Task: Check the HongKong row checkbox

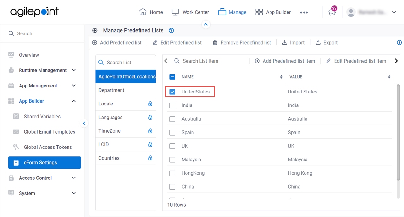Action: [172, 173]
